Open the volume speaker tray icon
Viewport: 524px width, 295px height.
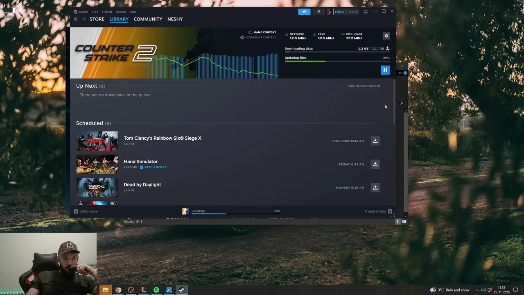pos(483,290)
